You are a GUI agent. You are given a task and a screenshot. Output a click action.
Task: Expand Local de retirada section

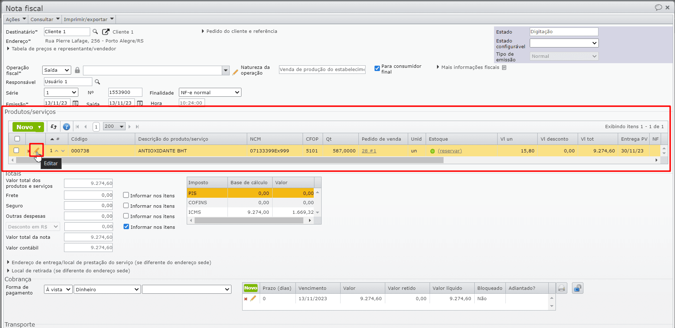coord(68,271)
